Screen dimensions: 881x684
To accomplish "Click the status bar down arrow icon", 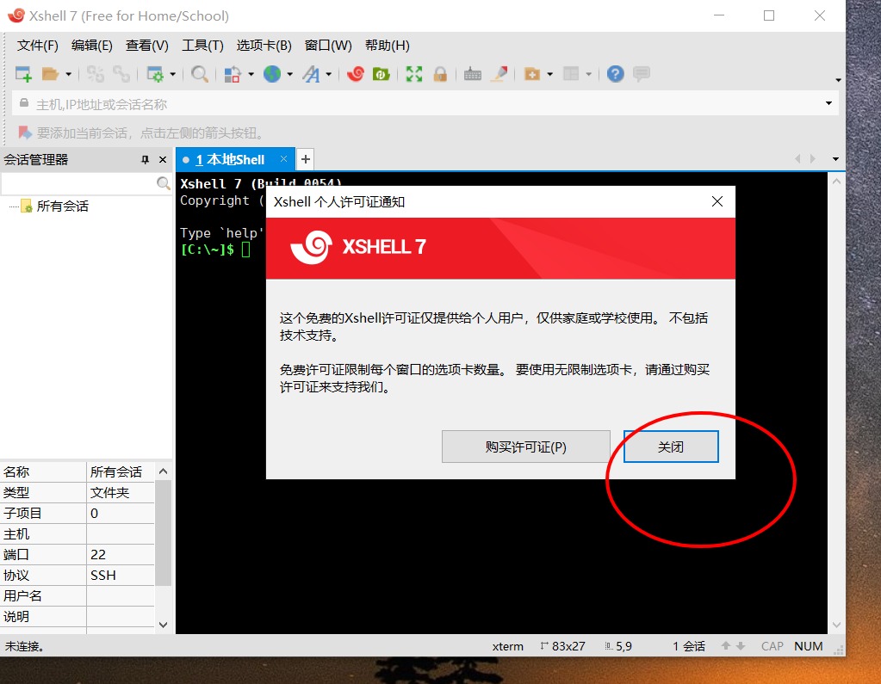I will point(741,646).
